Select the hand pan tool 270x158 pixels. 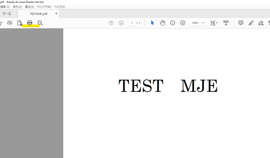coord(162,23)
